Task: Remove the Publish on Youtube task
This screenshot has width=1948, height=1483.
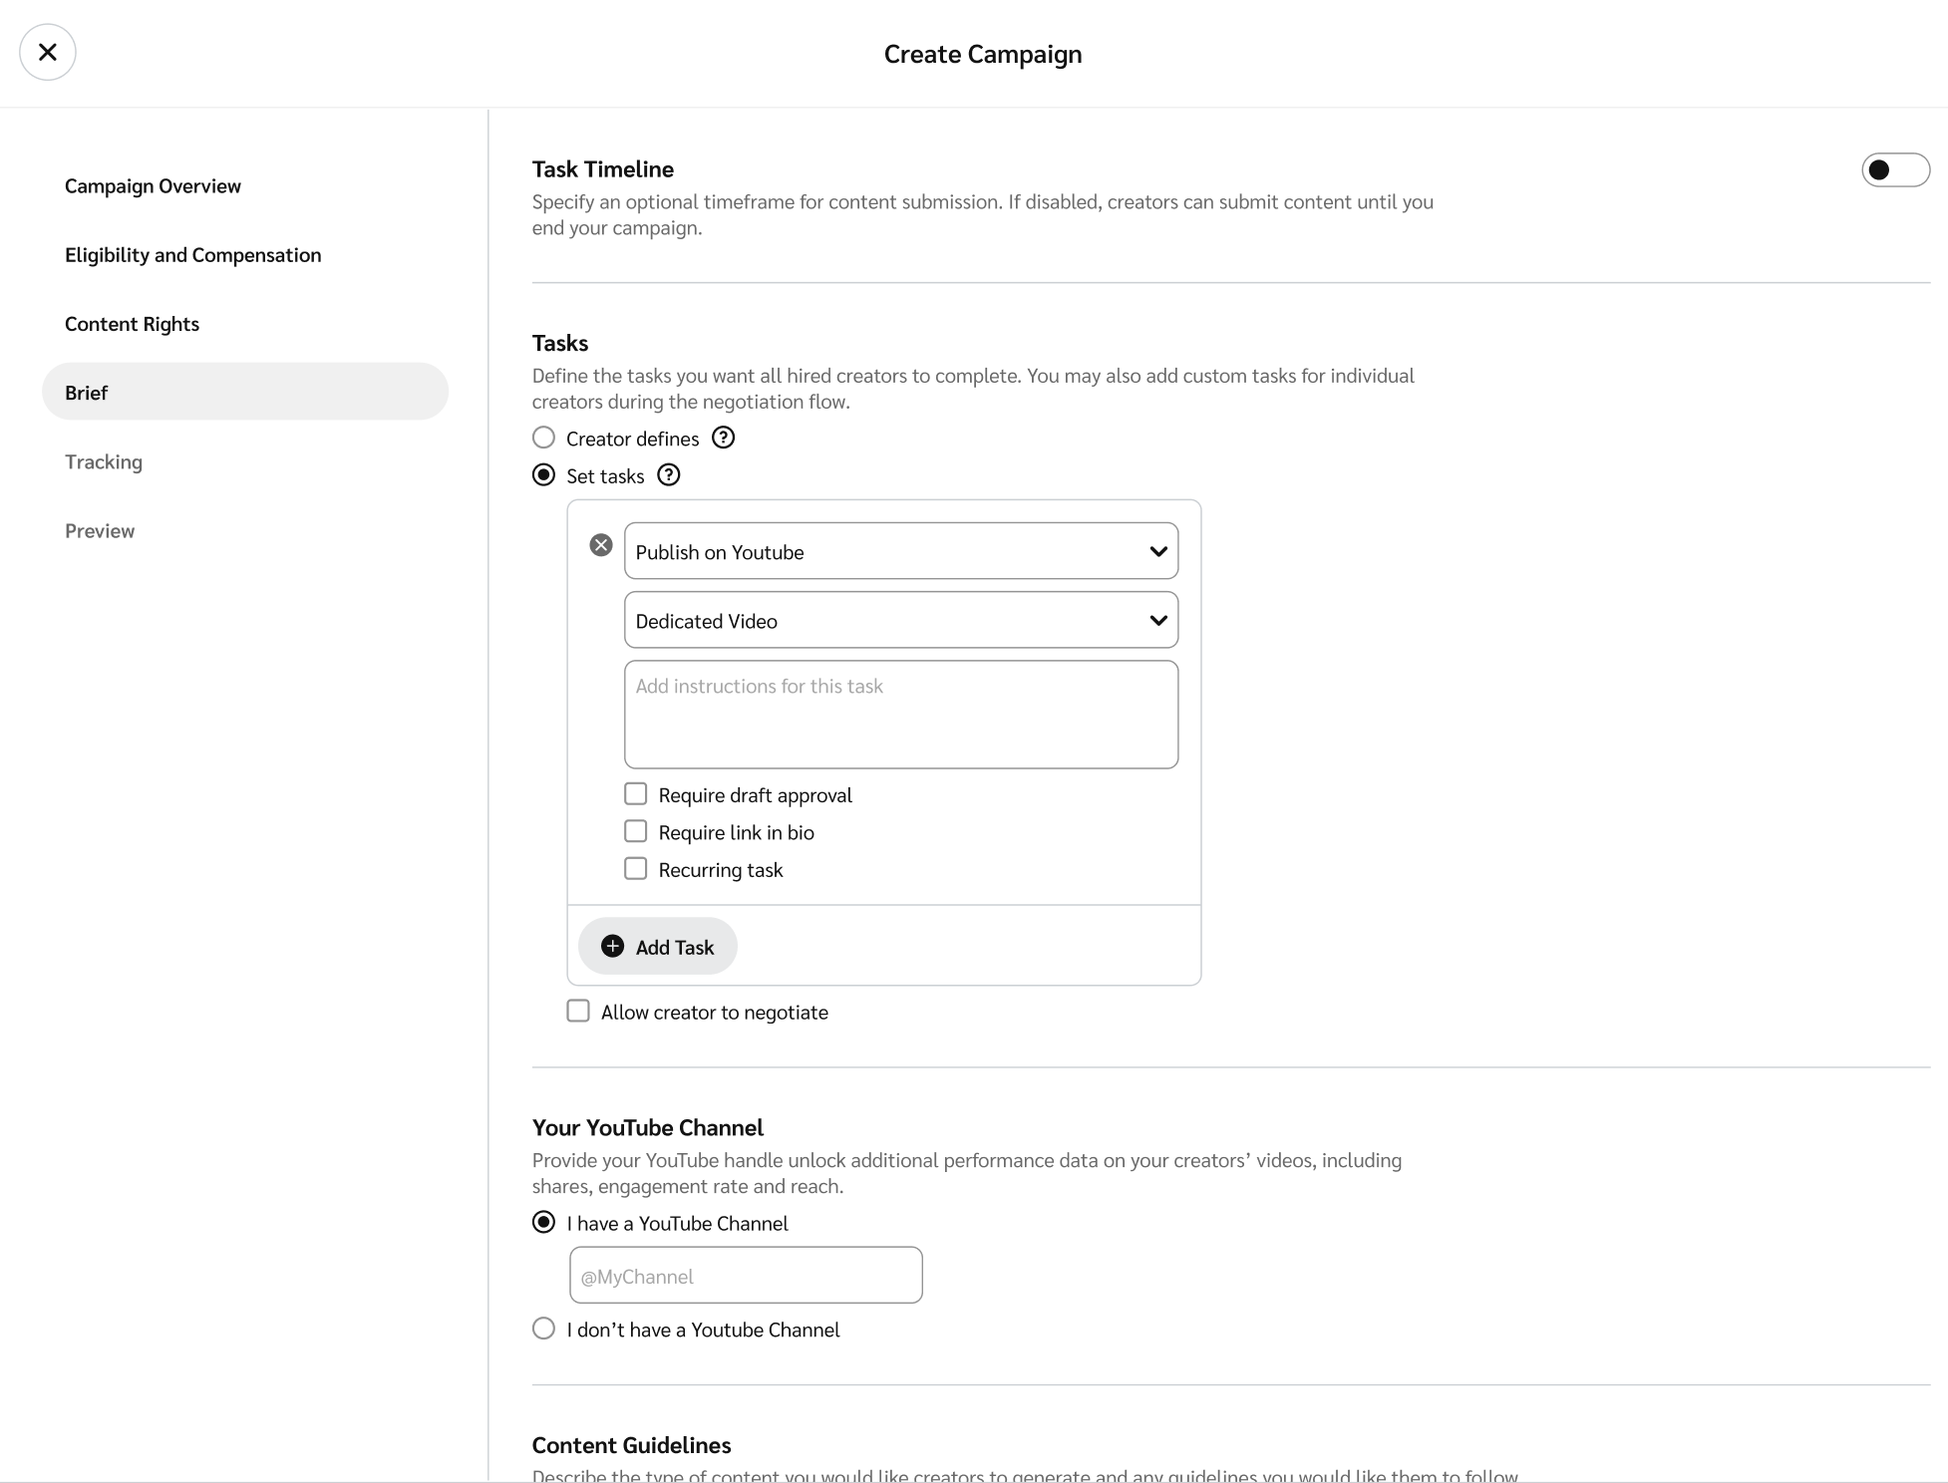Action: pos(600,545)
